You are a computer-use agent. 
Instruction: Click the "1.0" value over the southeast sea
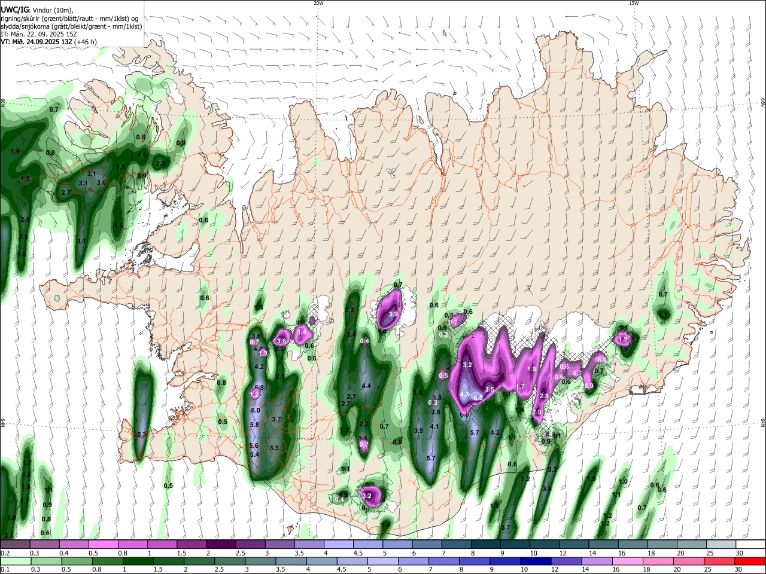pos(623,481)
